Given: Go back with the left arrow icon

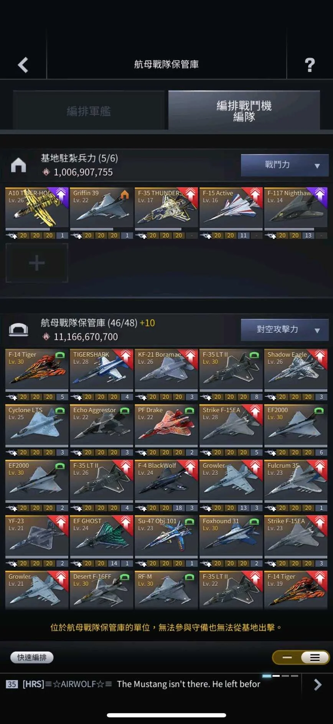Looking at the screenshot, I should 23,65.
